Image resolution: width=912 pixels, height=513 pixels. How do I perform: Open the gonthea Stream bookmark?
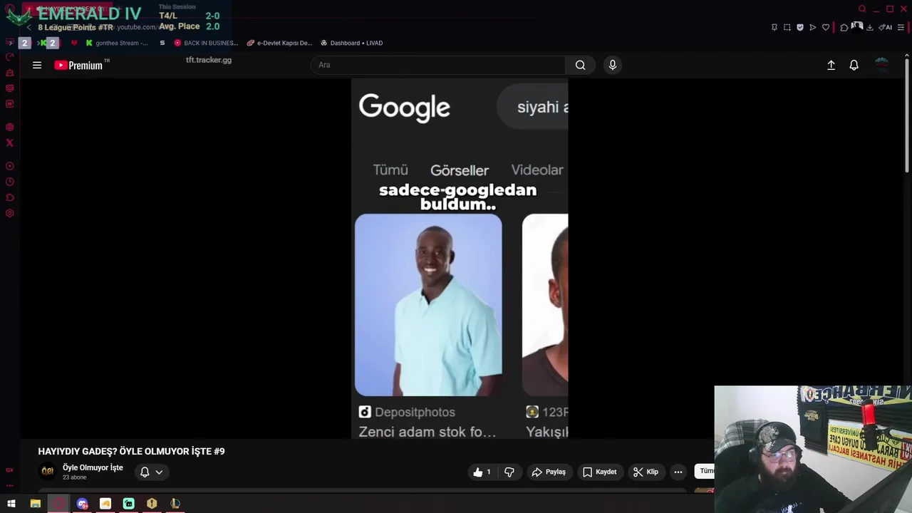[x=117, y=43]
